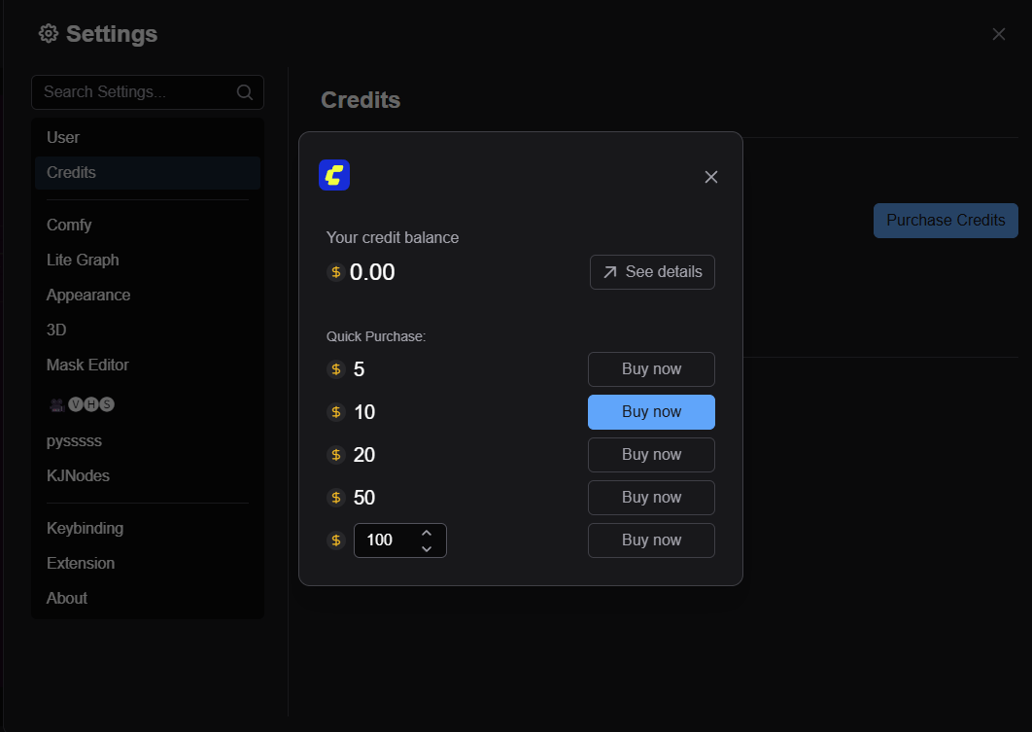Click the arrow icon inside See details
Viewport: 1032px width, 732px height.
click(x=611, y=272)
